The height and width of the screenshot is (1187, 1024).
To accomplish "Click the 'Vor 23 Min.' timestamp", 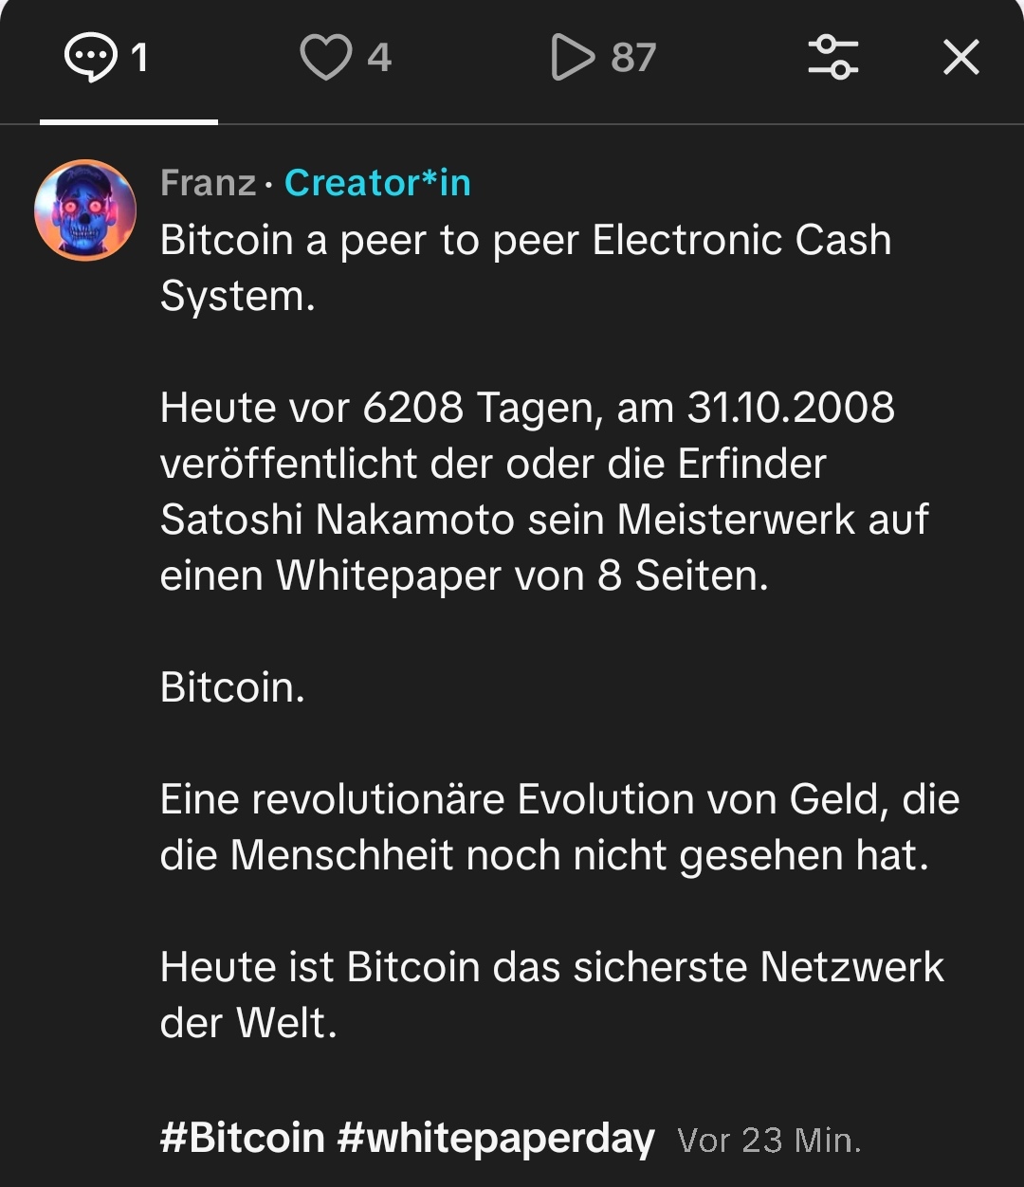I will coord(769,1140).
